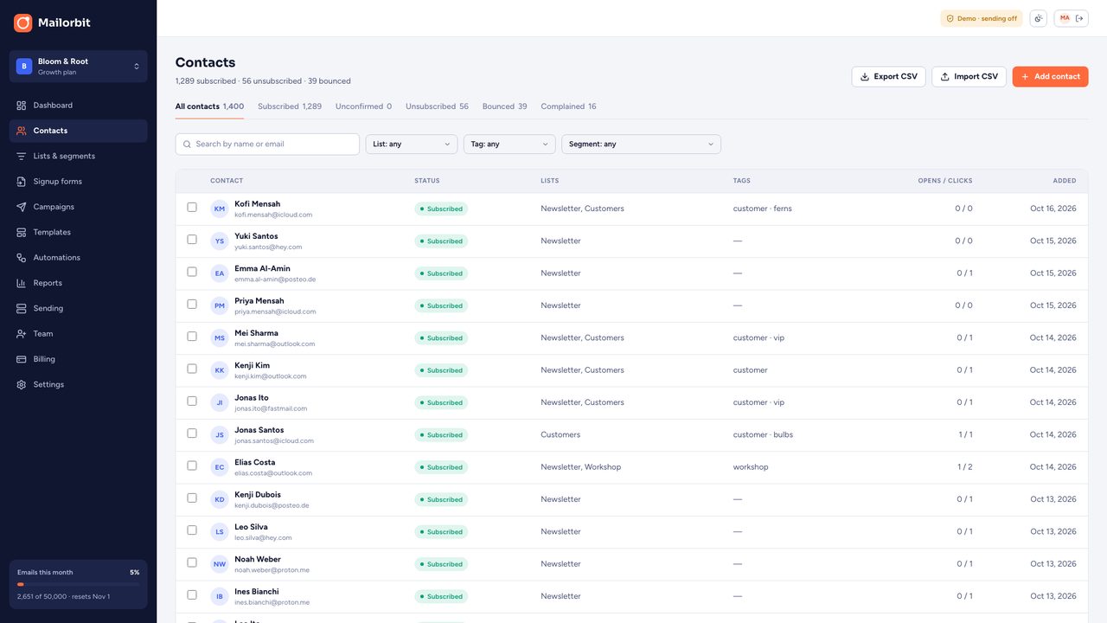
Task: Open Sending in the sidebar
Action: 78,308
